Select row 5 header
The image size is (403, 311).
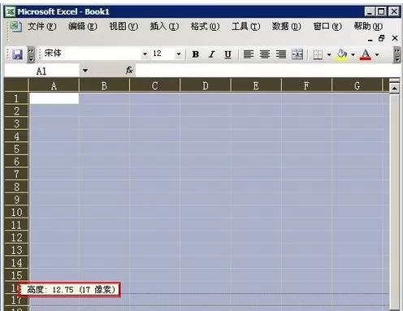16,149
